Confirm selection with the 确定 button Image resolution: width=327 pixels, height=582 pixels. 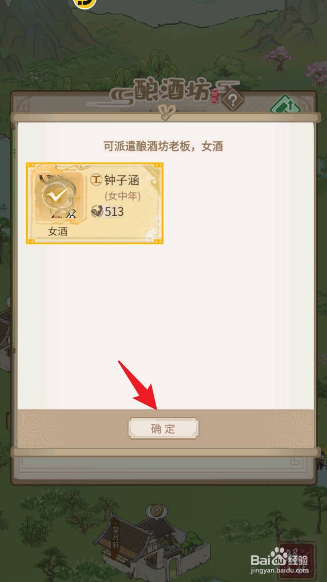pyautogui.click(x=163, y=428)
